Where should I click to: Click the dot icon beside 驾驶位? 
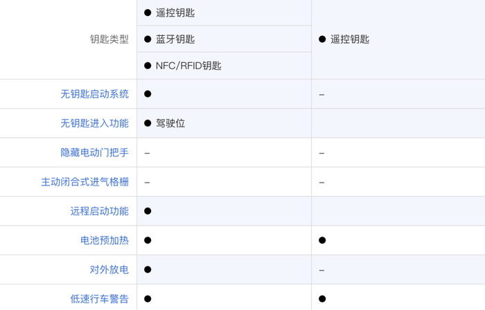[x=148, y=123]
